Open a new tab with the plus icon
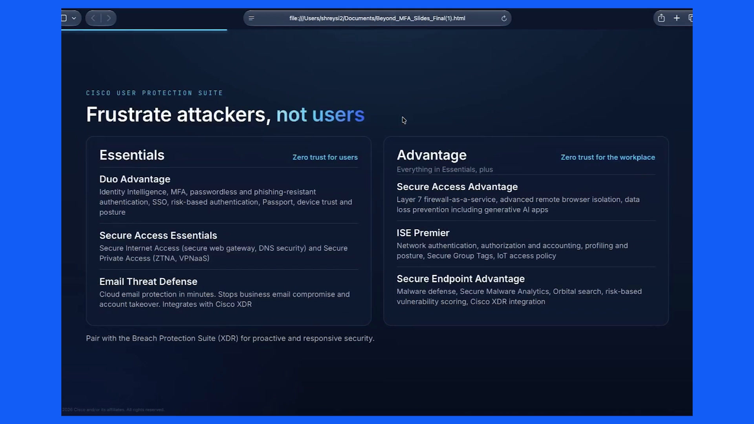The width and height of the screenshot is (754, 424). click(677, 18)
